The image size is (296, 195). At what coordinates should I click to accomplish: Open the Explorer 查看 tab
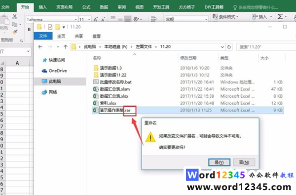click(97, 36)
